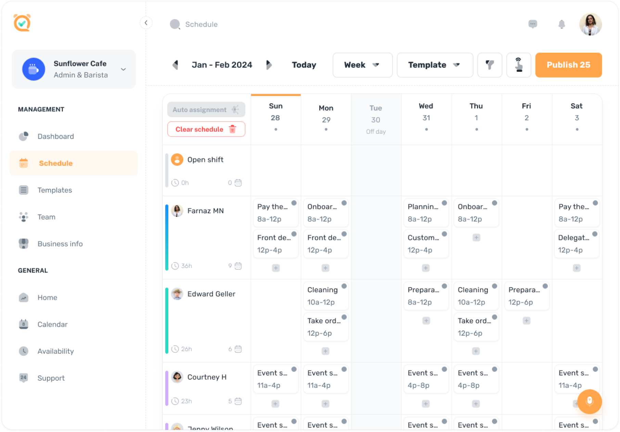
Task: Click Today to jump to current date
Action: click(303, 65)
